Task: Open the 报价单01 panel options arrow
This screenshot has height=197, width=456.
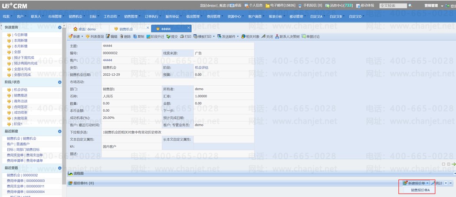Action: pos(446,183)
